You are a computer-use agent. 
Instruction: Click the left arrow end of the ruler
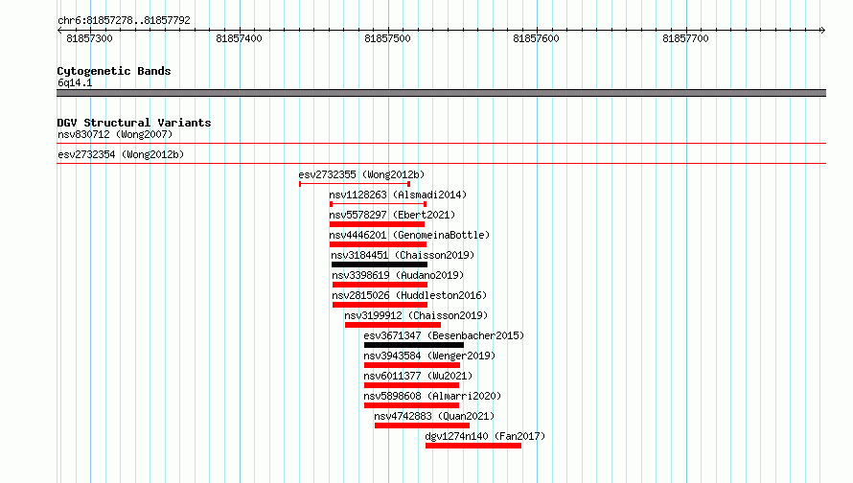59,30
